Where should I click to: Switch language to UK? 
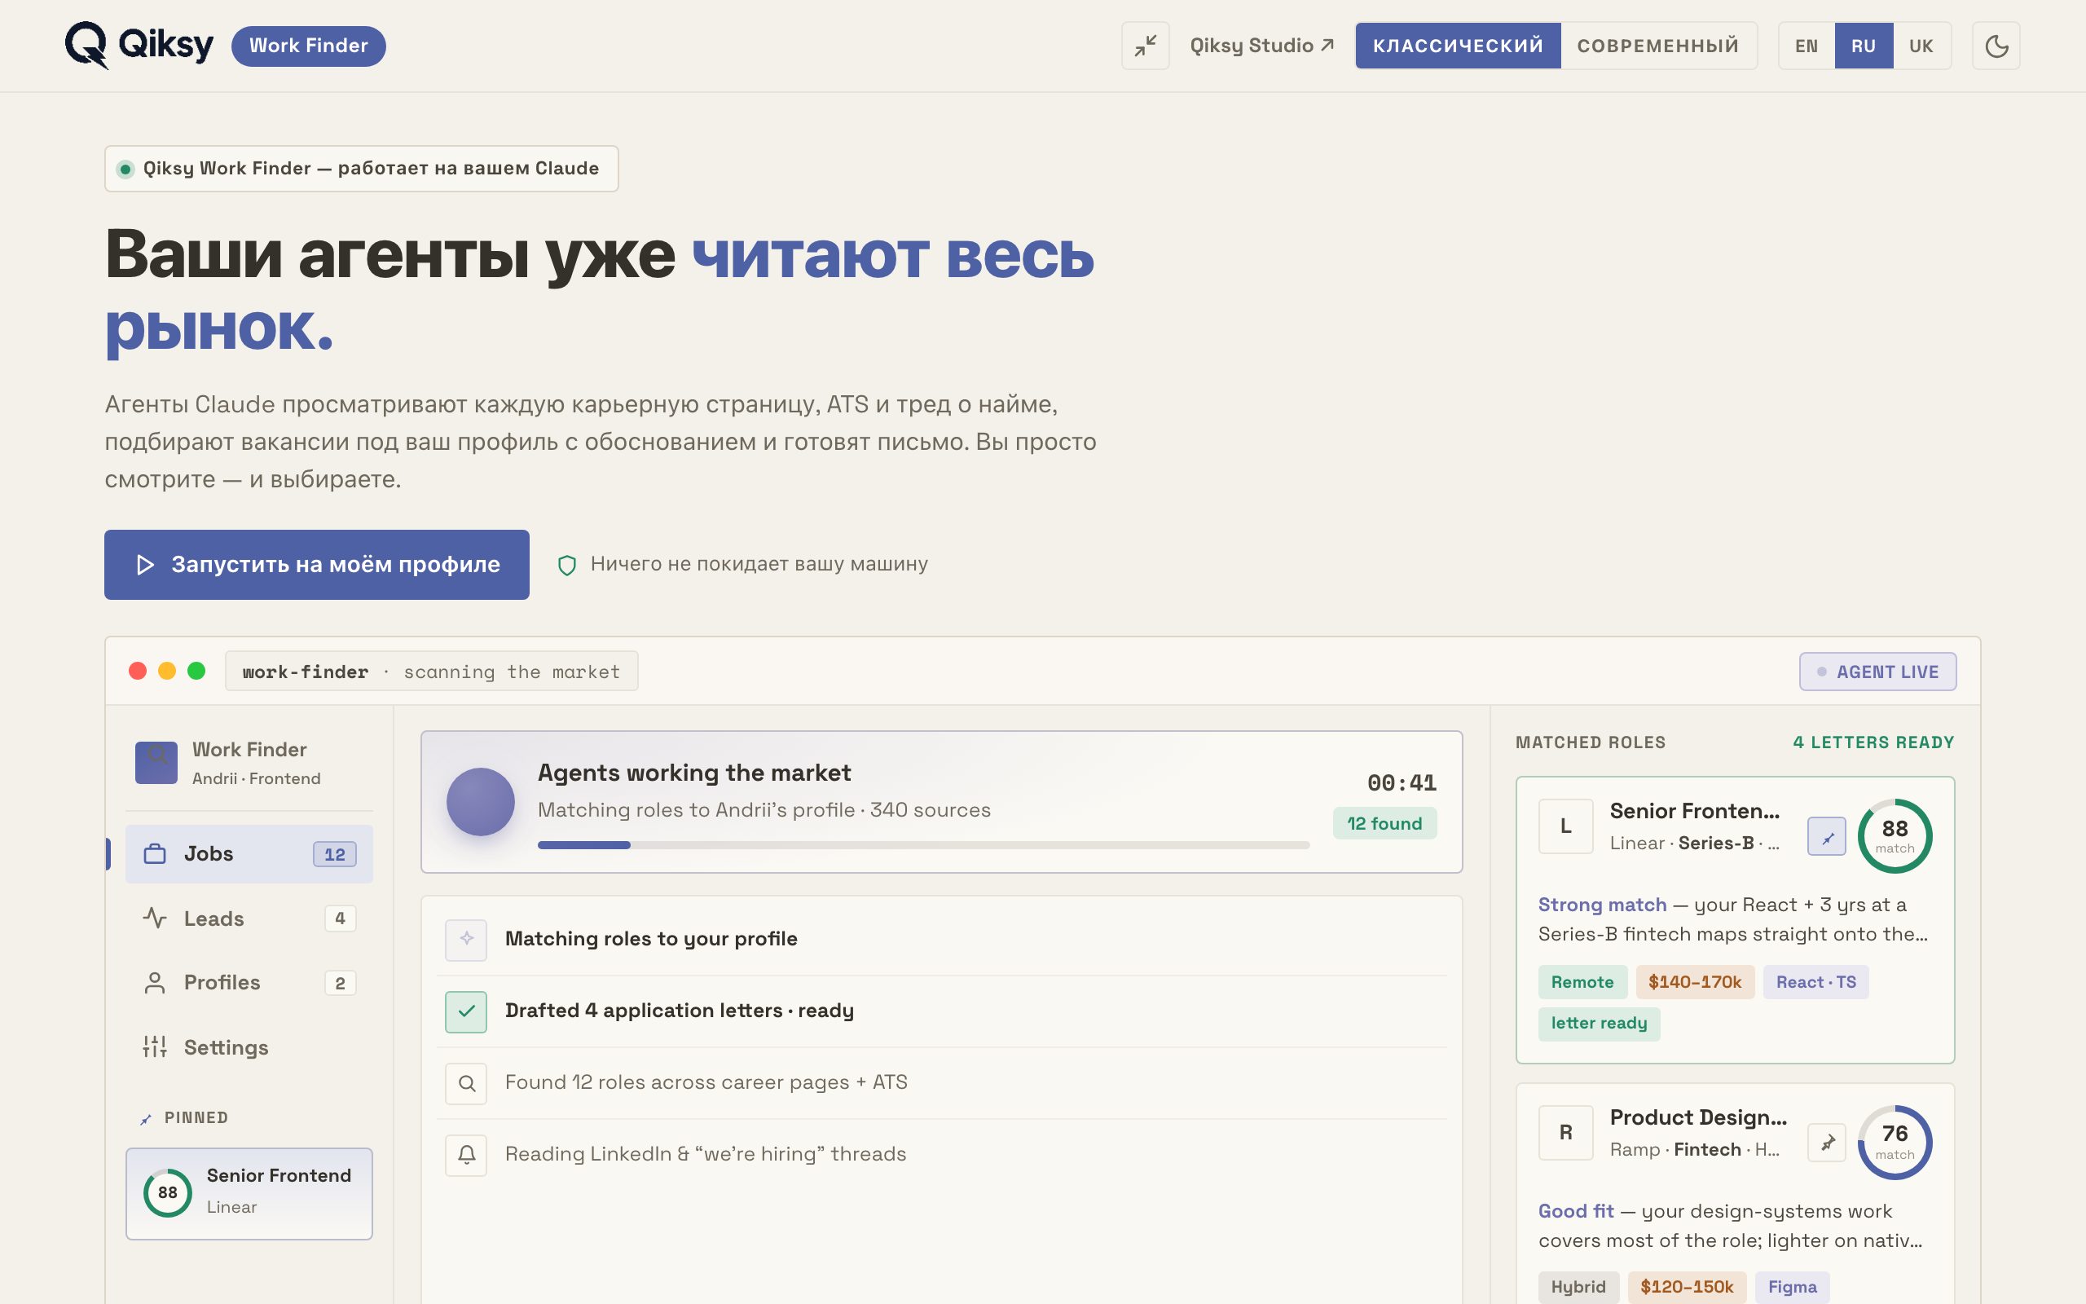click(1921, 46)
